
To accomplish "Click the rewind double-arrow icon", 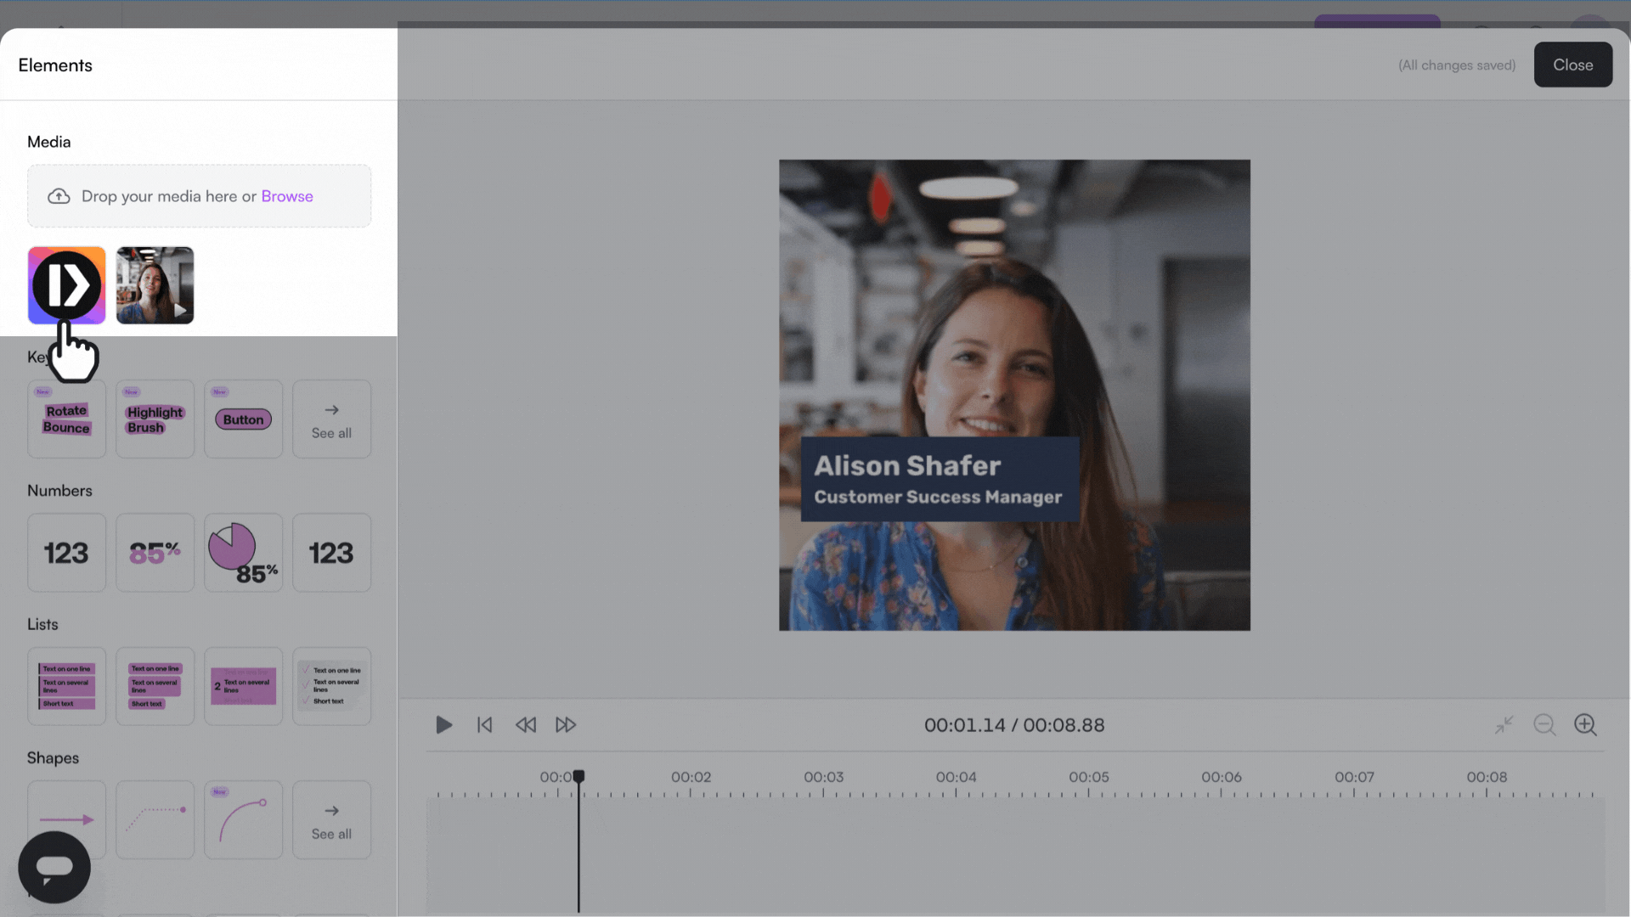I will click(526, 725).
